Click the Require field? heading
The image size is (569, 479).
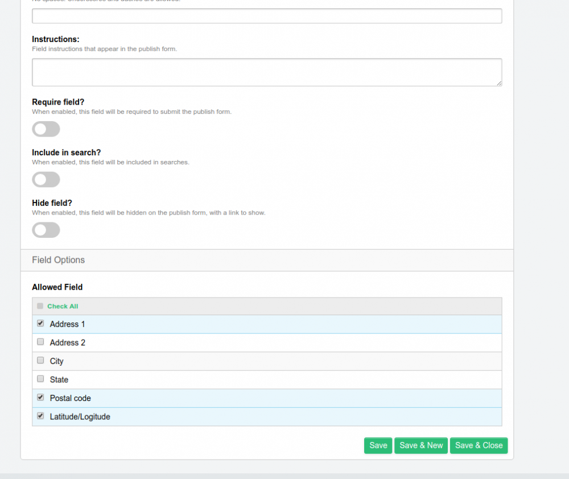58,102
